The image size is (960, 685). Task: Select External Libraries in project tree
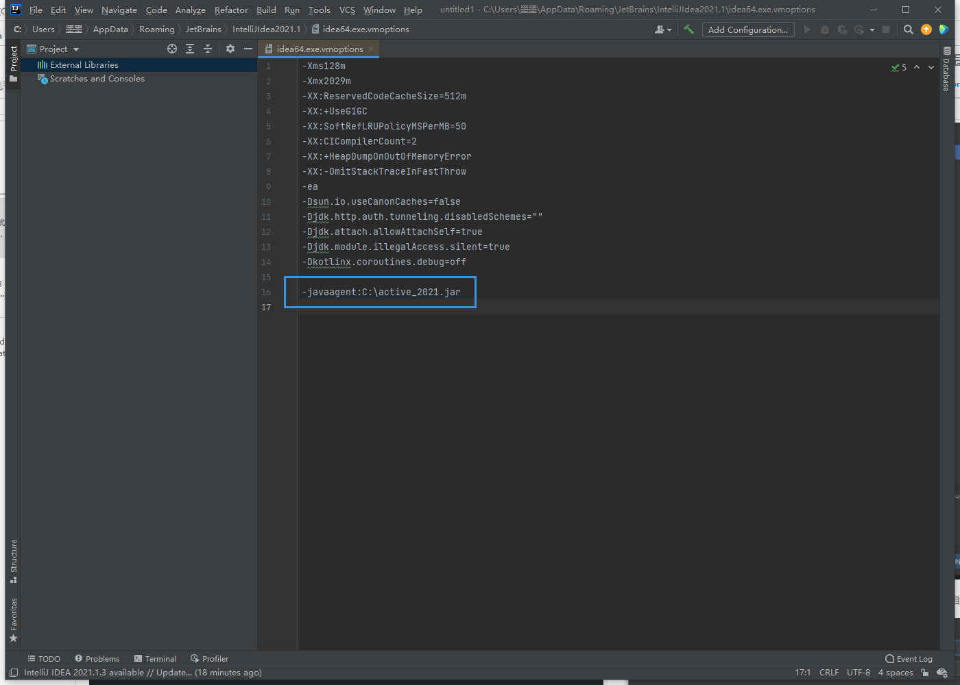click(84, 65)
